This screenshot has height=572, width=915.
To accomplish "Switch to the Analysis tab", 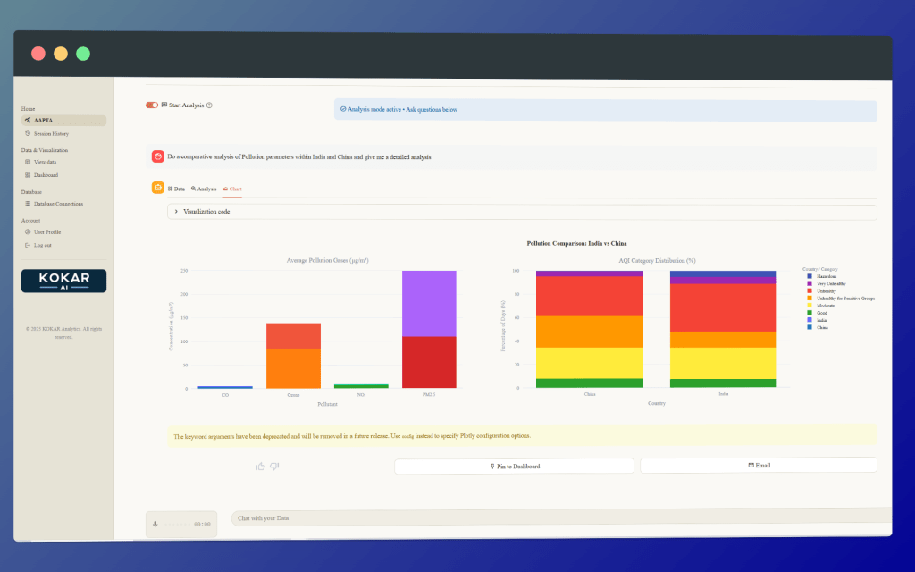I will pos(204,189).
